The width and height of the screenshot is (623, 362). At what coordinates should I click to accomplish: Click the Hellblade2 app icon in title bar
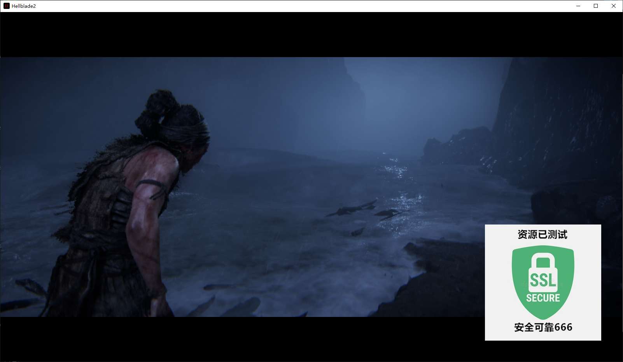pos(6,6)
